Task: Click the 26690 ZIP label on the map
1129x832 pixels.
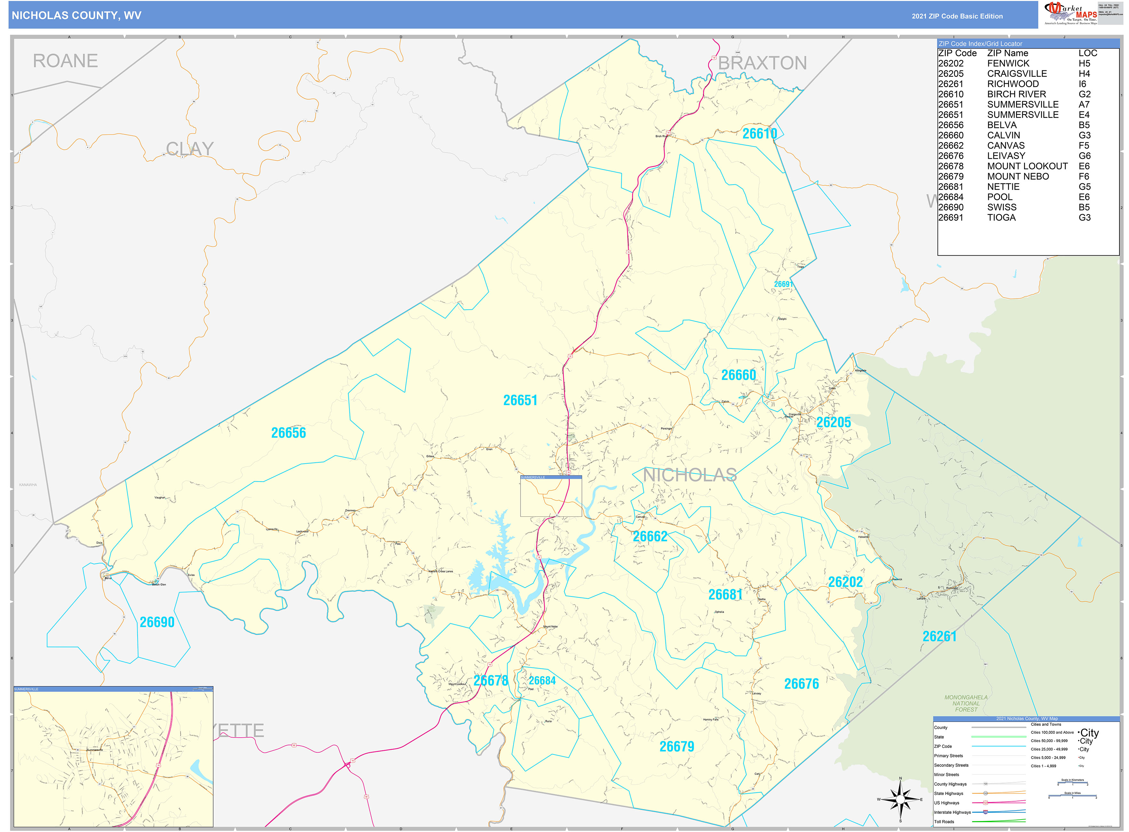Action: click(157, 622)
